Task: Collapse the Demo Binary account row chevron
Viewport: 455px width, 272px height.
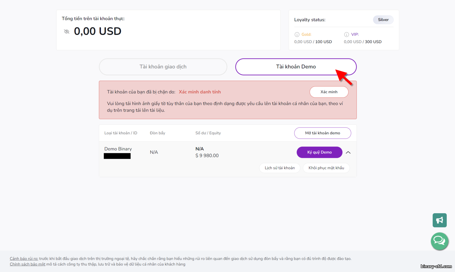Action: point(348,152)
